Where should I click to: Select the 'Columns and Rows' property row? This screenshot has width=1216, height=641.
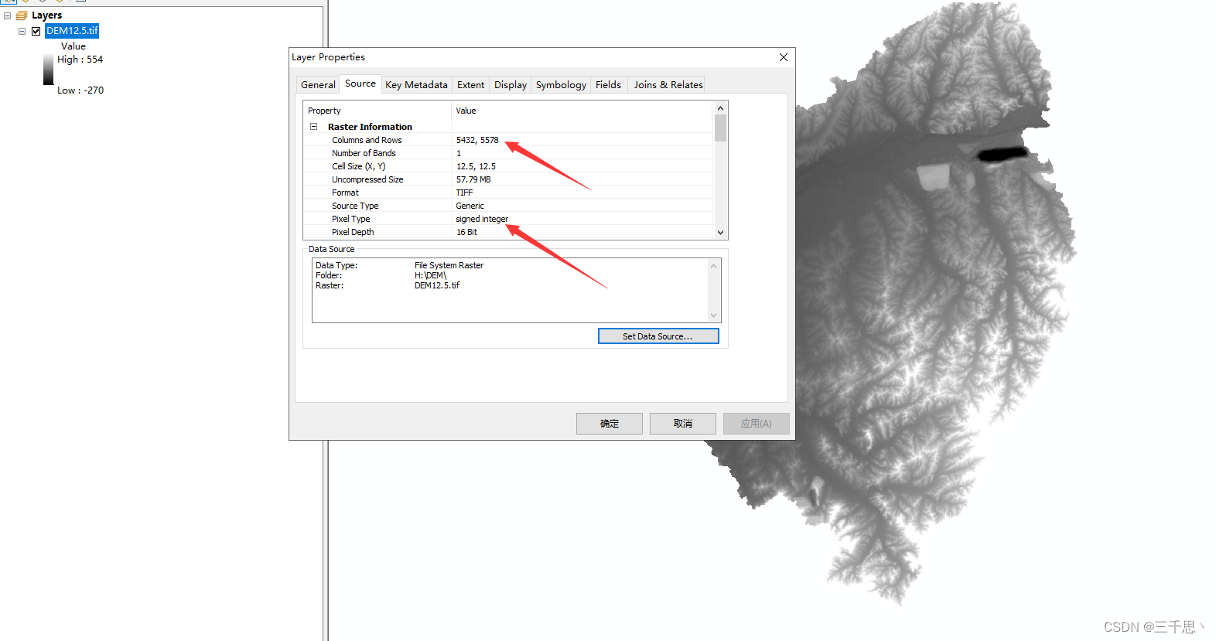pos(507,140)
